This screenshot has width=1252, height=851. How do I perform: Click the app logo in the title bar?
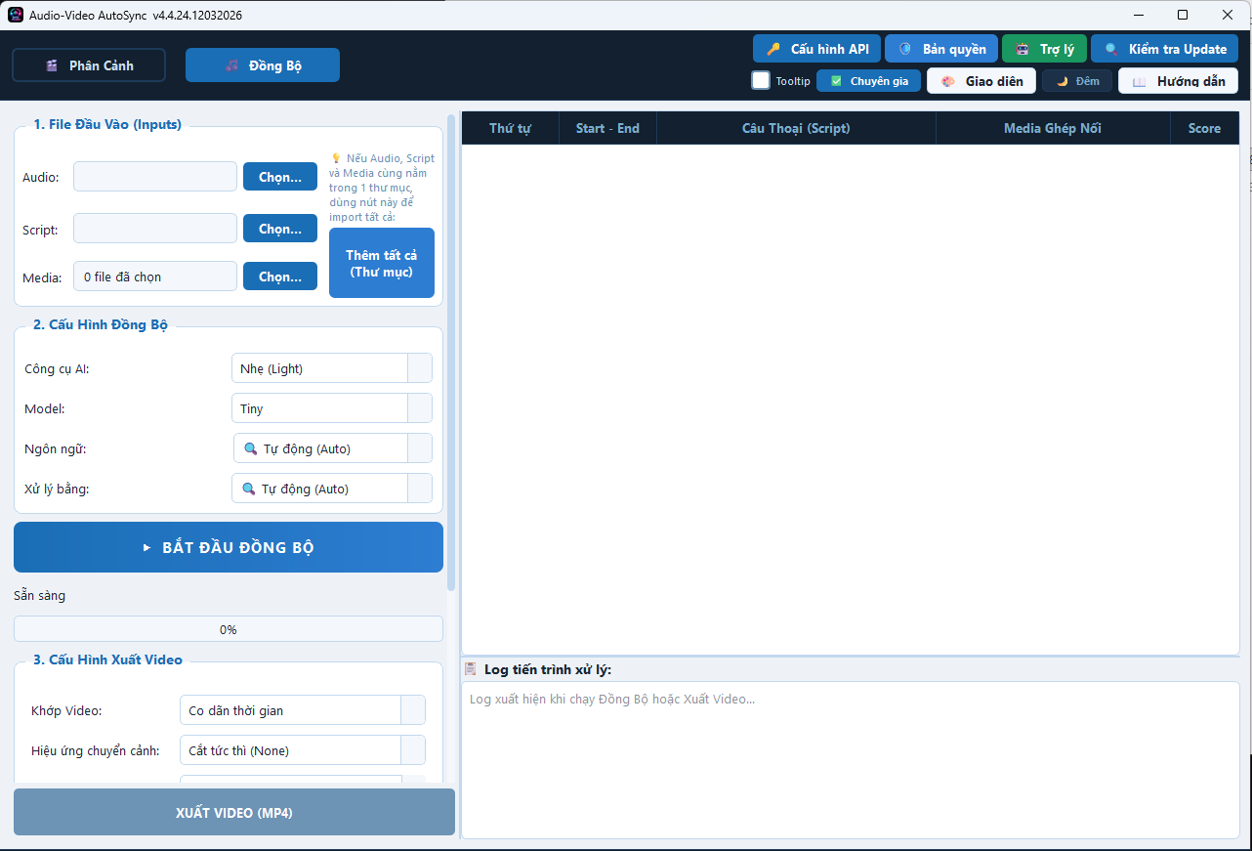pos(16,15)
